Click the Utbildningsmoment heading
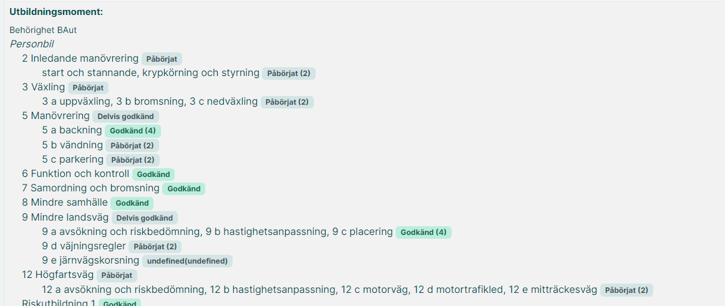 coord(56,12)
